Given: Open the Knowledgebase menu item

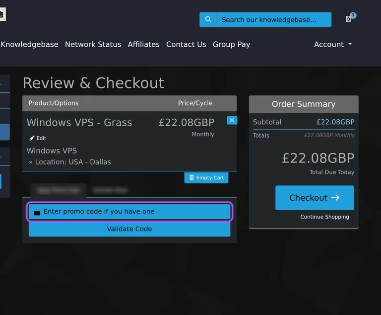Looking at the screenshot, I should point(29,44).
